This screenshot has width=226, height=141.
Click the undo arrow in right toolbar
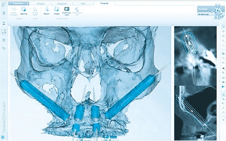[223, 59]
